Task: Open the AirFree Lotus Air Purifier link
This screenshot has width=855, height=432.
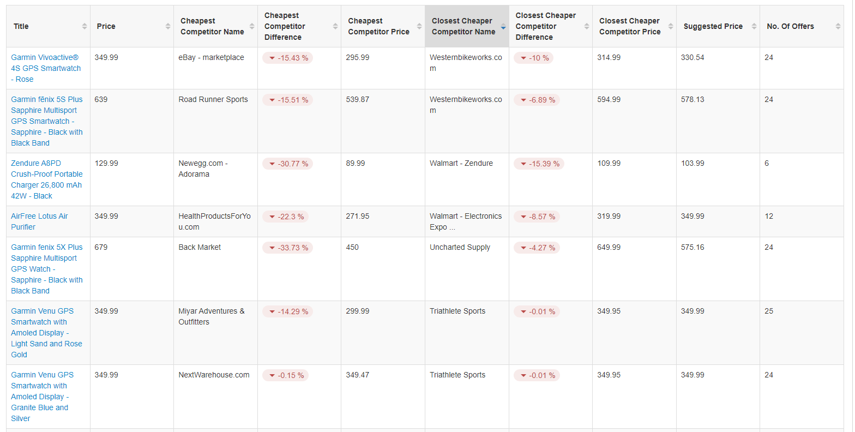Action: [39, 221]
